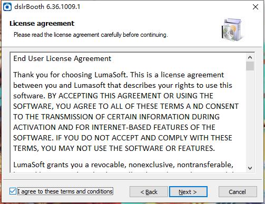Go to the previous step with Back
Image resolution: width=265 pixels, height=204 pixels.
[149, 192]
